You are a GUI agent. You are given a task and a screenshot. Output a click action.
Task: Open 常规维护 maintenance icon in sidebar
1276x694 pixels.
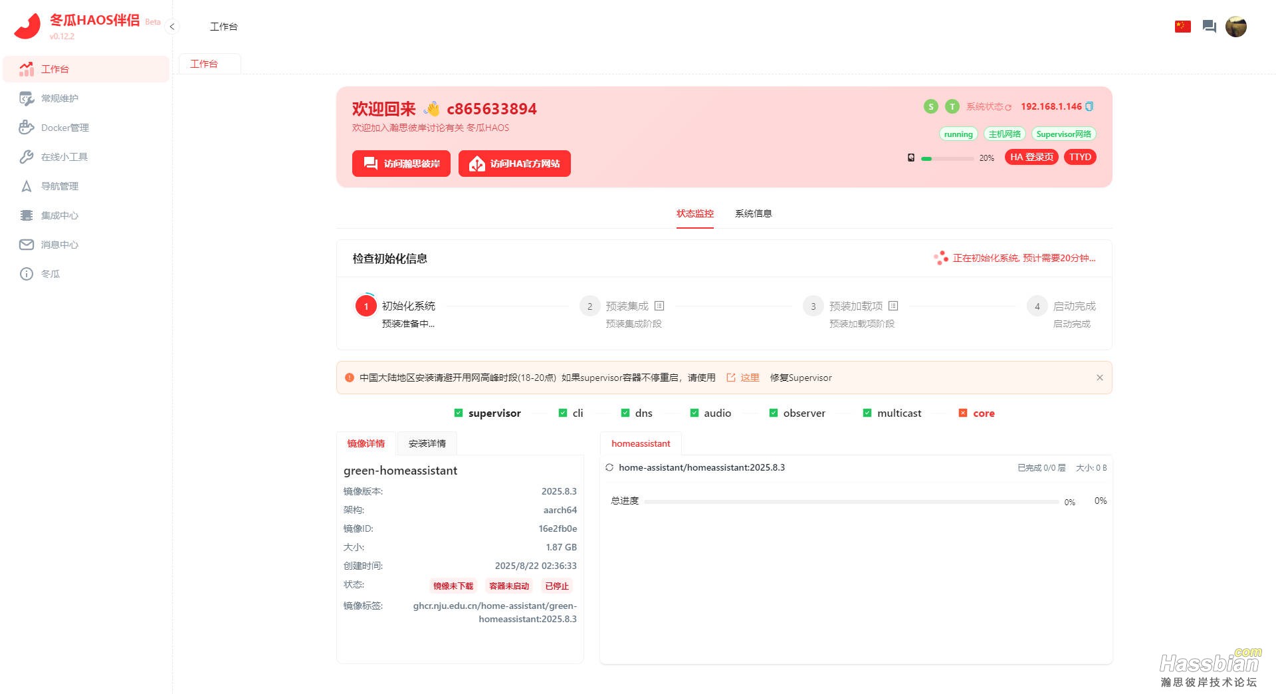point(27,98)
